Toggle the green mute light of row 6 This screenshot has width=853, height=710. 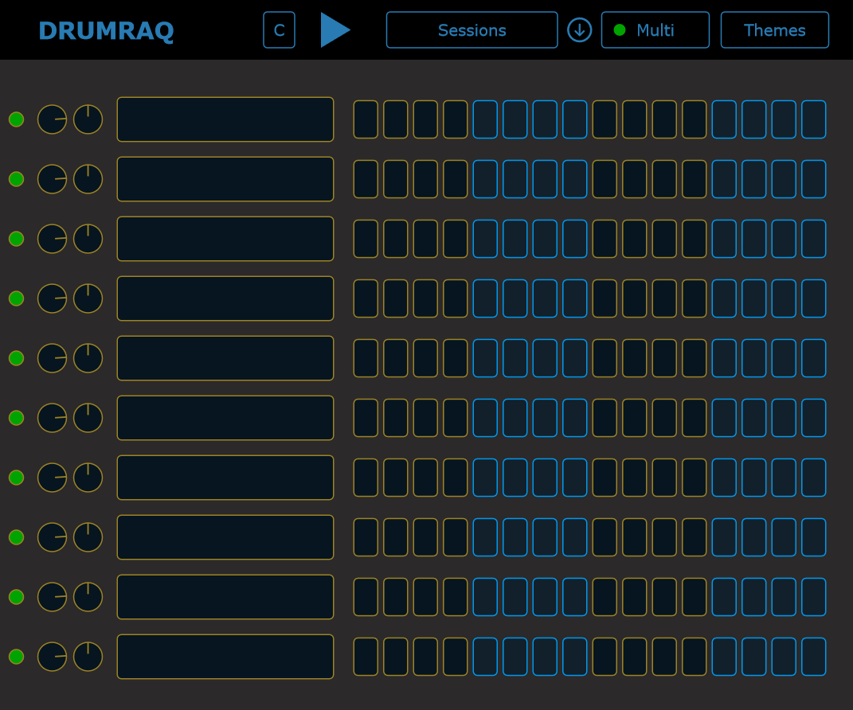point(16,418)
